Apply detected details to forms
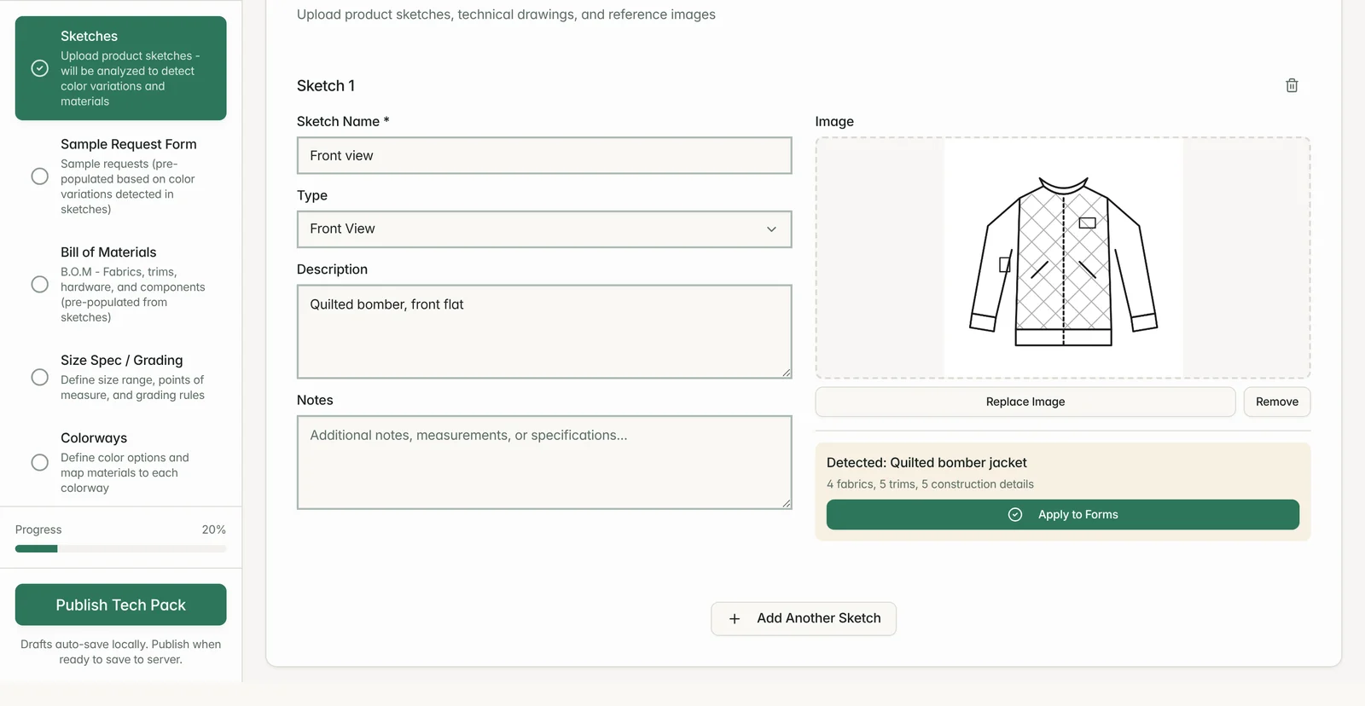The height and width of the screenshot is (706, 1365). 1063,515
